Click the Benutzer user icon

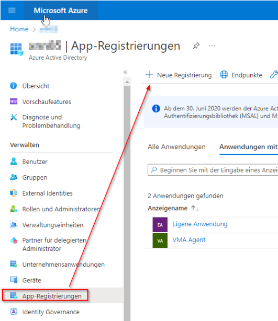tap(14, 161)
